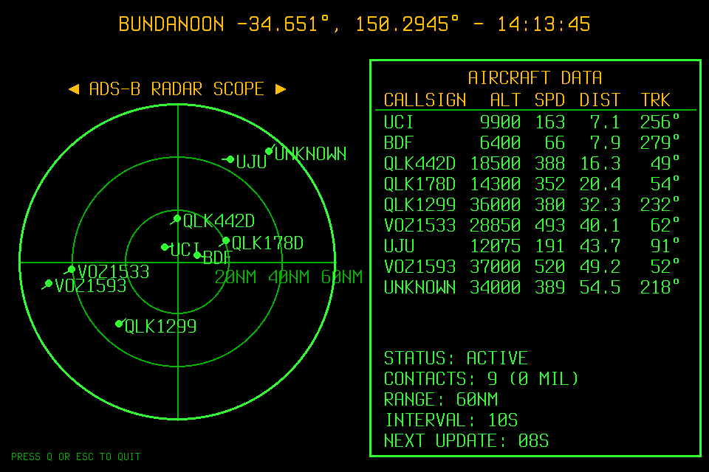Click the QLK178D contact symbol
The height and width of the screenshot is (472, 709).
[225, 240]
